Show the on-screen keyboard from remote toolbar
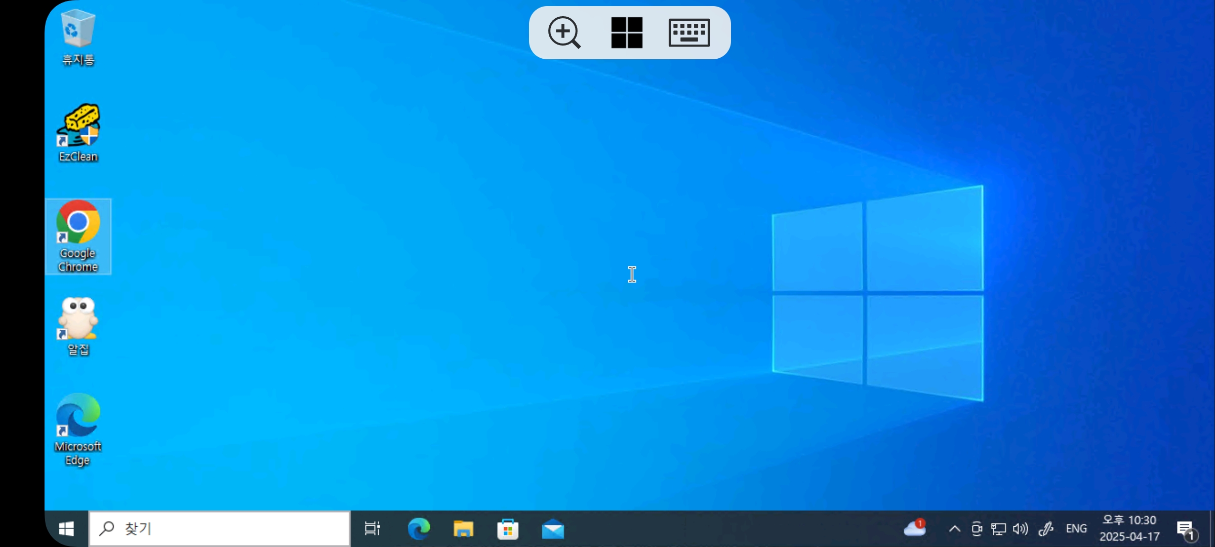 tap(688, 32)
